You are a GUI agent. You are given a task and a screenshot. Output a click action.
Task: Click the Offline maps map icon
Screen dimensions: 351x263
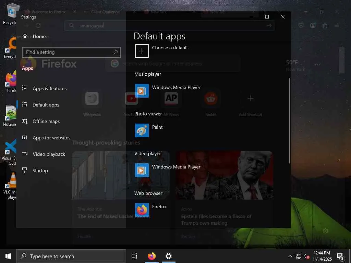click(x=25, y=121)
